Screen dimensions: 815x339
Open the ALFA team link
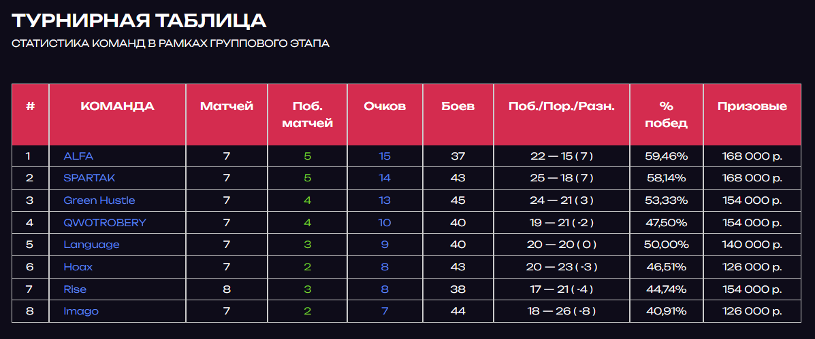pyautogui.click(x=78, y=156)
